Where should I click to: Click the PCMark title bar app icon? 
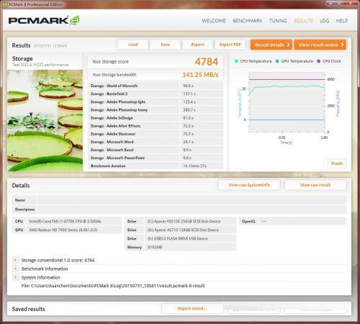pyautogui.click(x=5, y=4)
